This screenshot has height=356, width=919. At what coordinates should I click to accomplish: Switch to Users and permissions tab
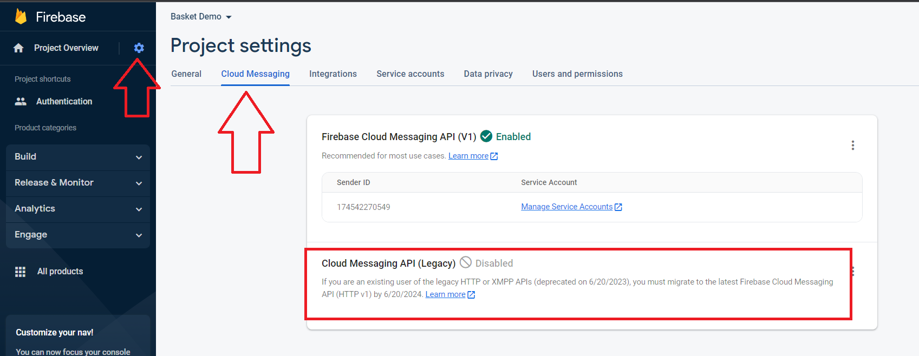coord(577,74)
